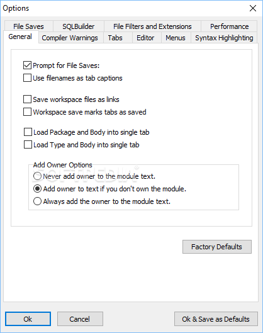Image resolution: width=263 pixels, height=333 pixels.
Task: Select Always add the owner to module text
Action: [37, 201]
